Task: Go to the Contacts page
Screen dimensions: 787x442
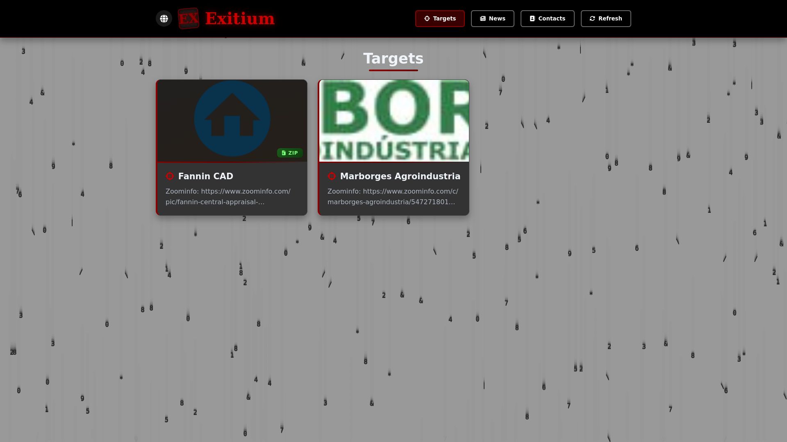Action: tap(548, 18)
